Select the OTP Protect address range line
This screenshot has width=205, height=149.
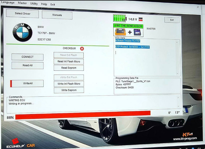[x=133, y=47]
